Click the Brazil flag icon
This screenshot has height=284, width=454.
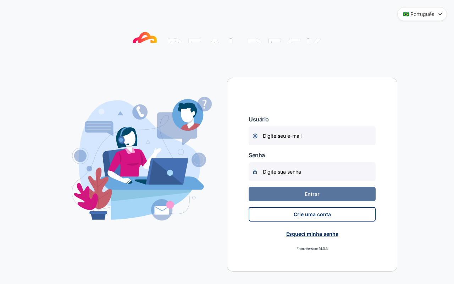click(406, 14)
